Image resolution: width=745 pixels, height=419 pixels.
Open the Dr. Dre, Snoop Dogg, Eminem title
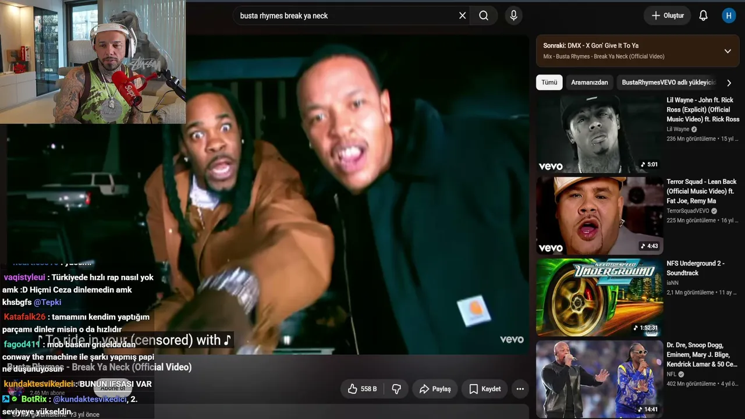pyautogui.click(x=702, y=354)
